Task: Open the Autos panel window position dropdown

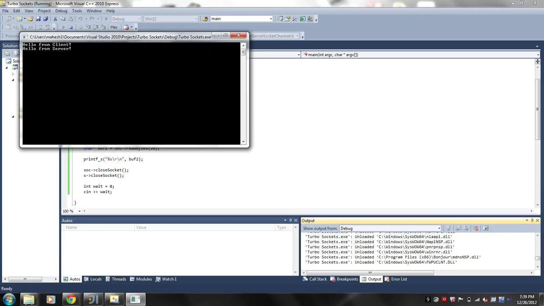Action: [x=285, y=220]
